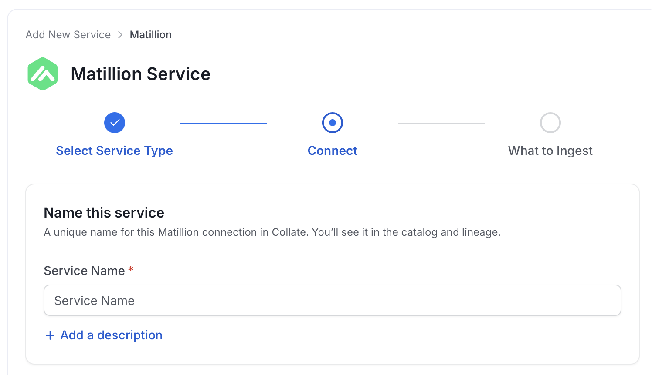
Task: Click the breadcrumb chevron separator
Action: click(x=120, y=35)
